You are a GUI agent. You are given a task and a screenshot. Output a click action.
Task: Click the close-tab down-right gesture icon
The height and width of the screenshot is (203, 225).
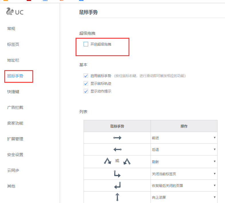click(x=117, y=174)
